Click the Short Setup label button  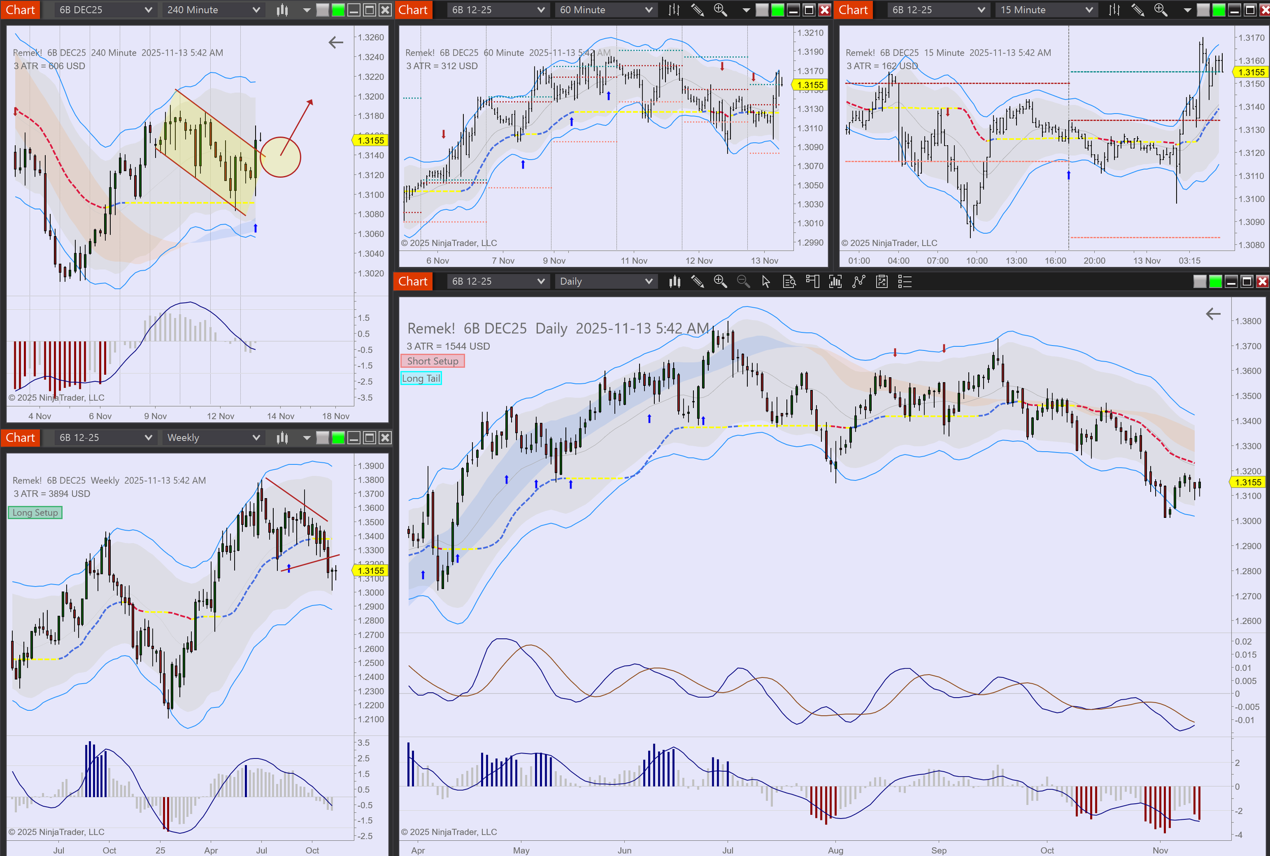click(x=432, y=361)
